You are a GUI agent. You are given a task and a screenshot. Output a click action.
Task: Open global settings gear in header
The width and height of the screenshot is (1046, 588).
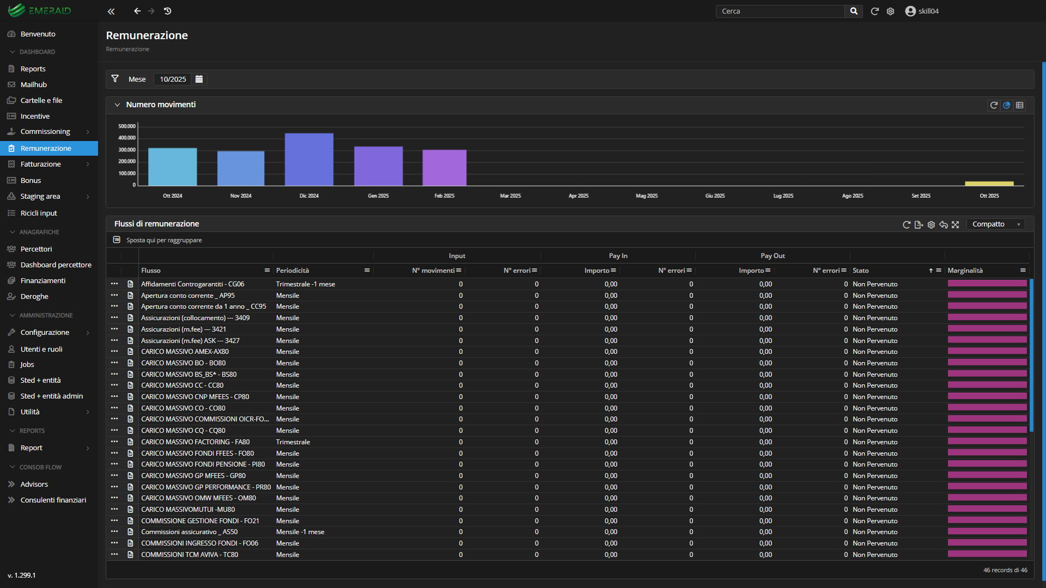[x=890, y=11]
